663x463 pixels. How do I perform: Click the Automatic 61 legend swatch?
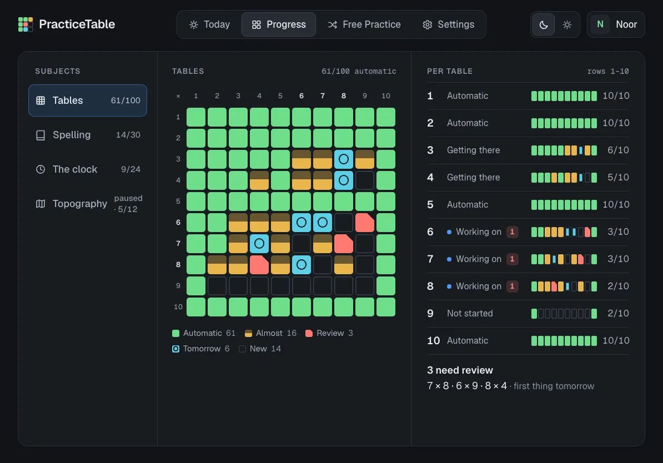[x=175, y=333]
